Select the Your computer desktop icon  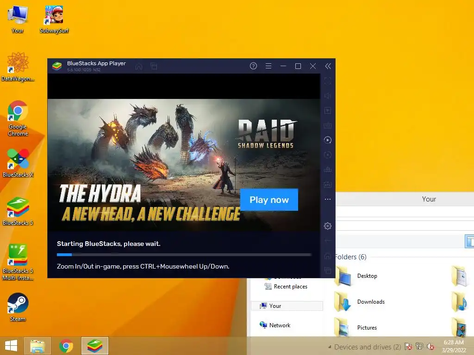coord(18,19)
